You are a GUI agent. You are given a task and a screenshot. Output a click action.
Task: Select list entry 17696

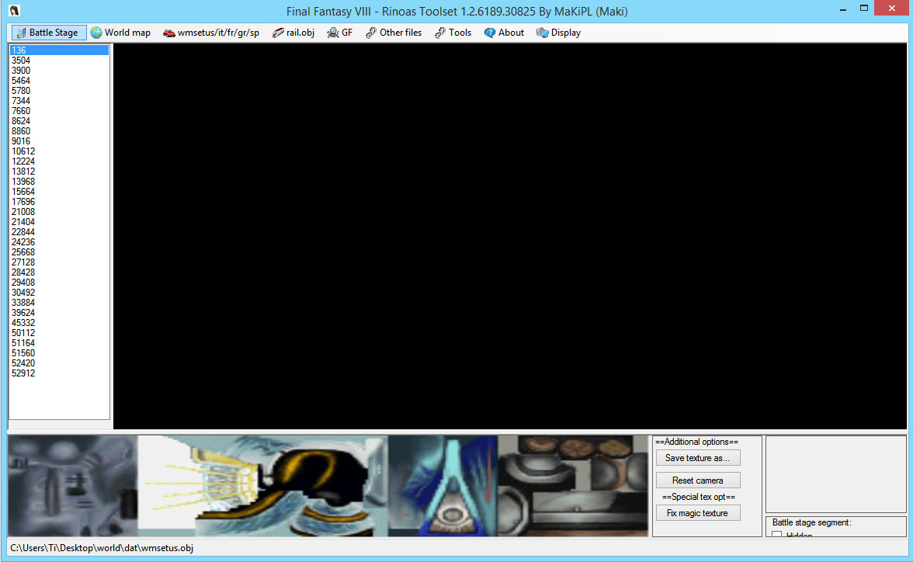[x=59, y=202]
